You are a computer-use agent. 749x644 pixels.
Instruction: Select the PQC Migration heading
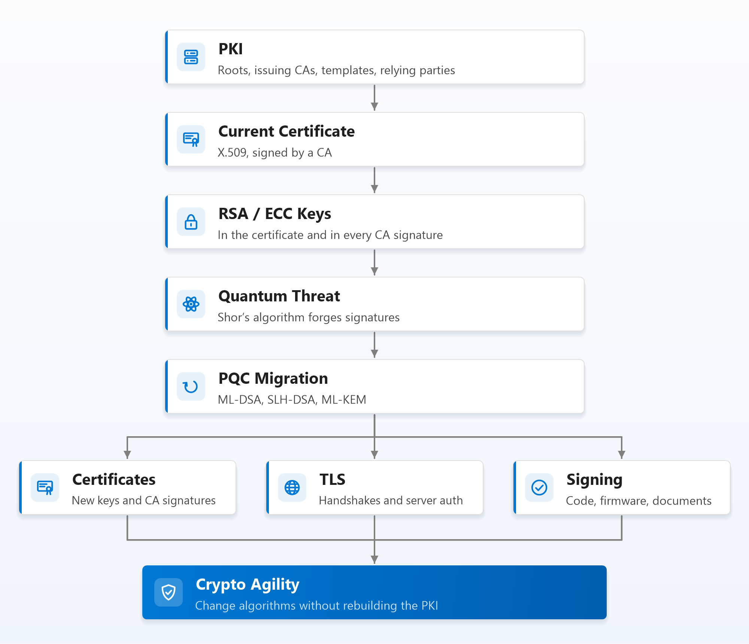pos(273,379)
